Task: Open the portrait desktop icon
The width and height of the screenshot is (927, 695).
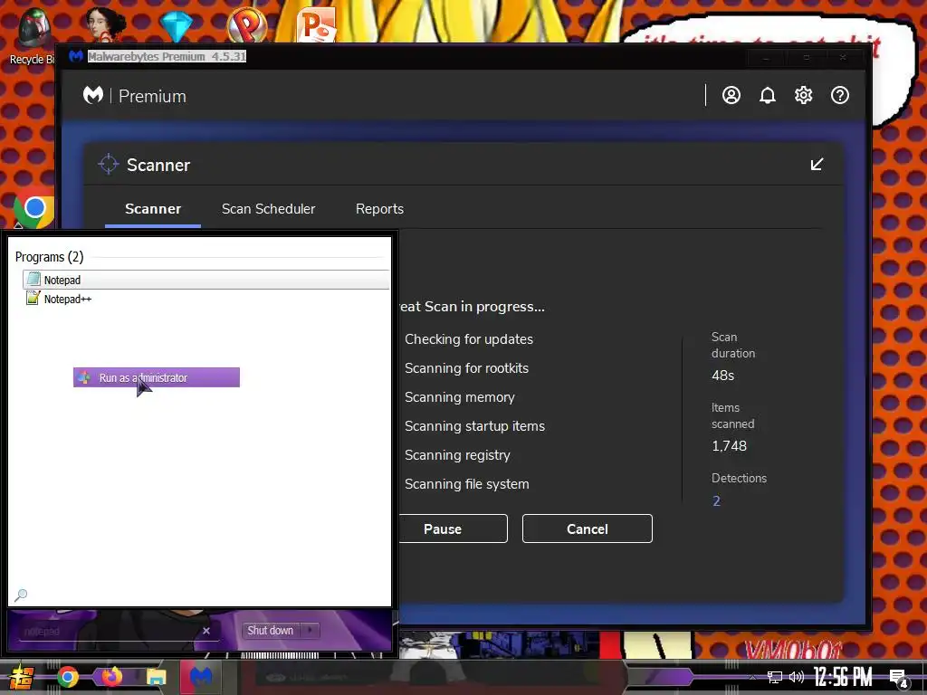Action: point(105,24)
